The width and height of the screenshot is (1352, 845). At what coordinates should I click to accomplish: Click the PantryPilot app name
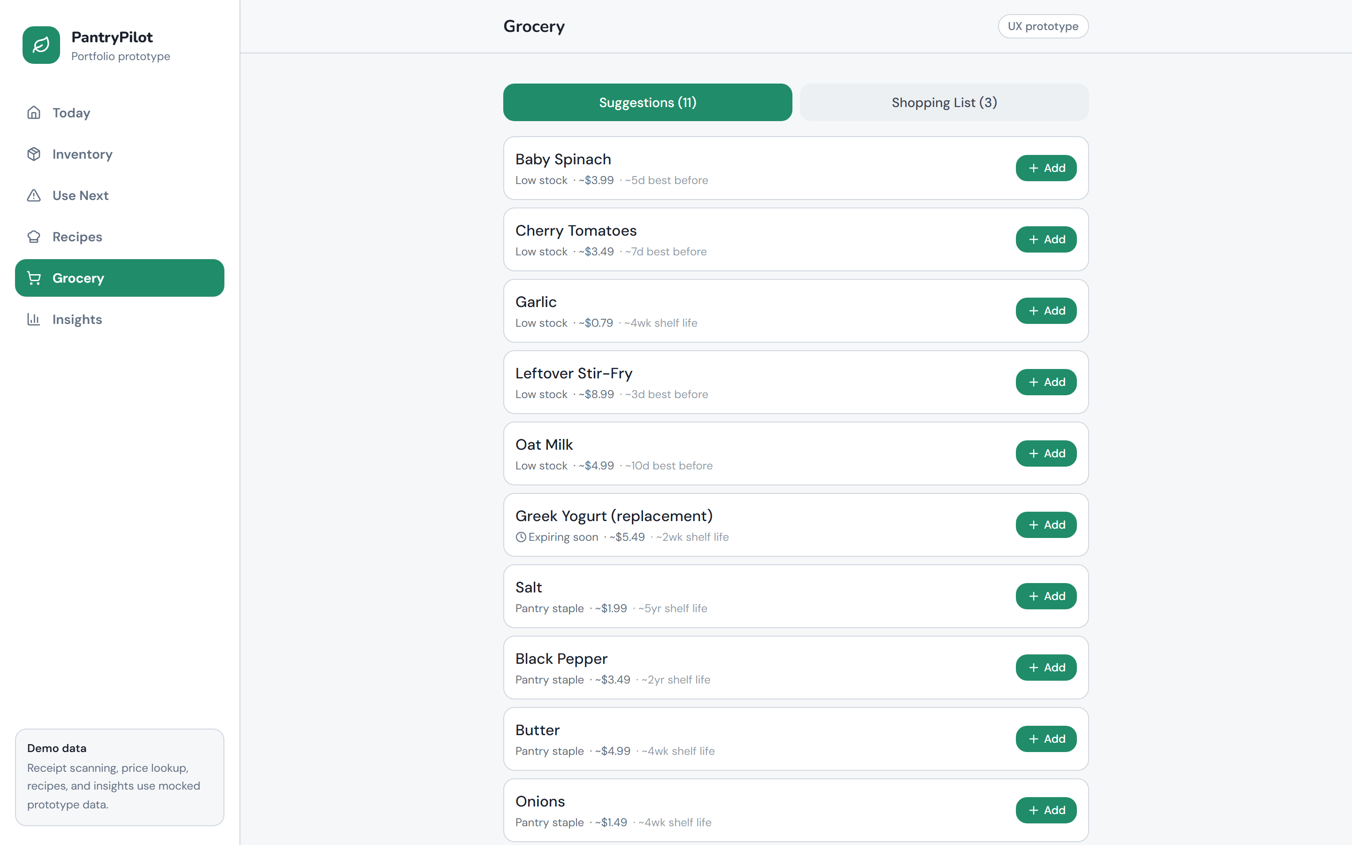tap(112, 37)
